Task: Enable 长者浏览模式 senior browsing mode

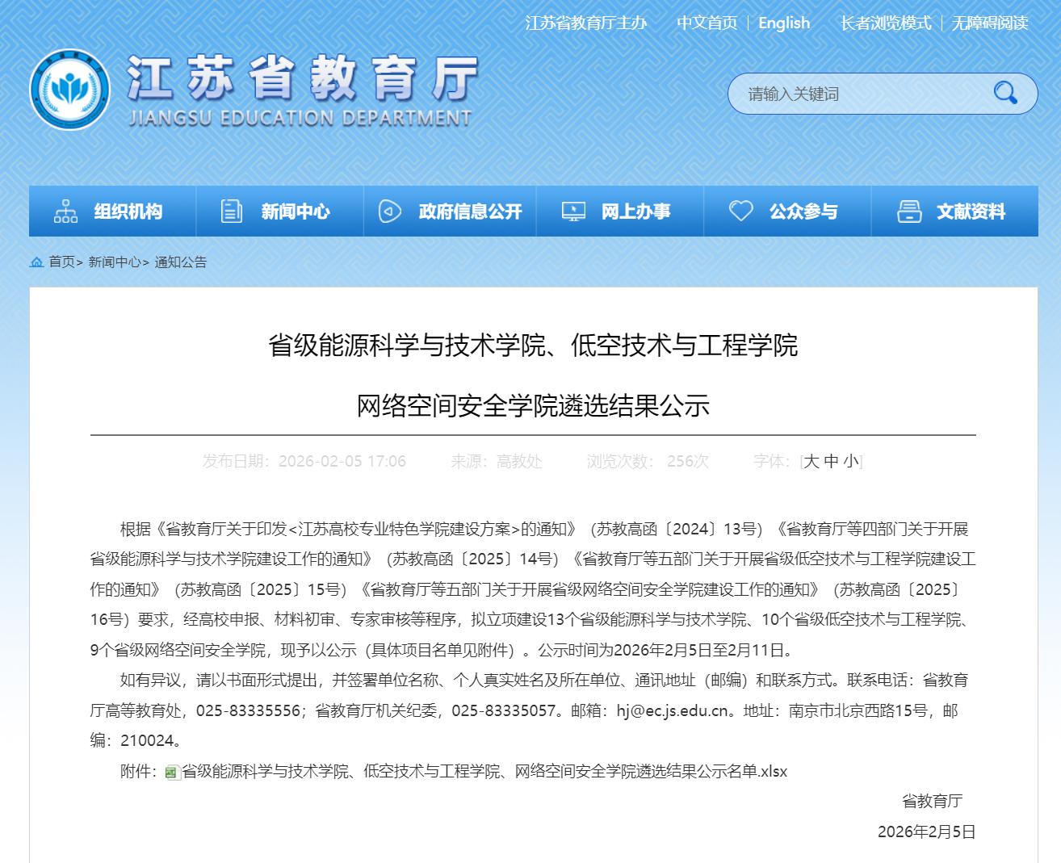Action: [x=885, y=23]
